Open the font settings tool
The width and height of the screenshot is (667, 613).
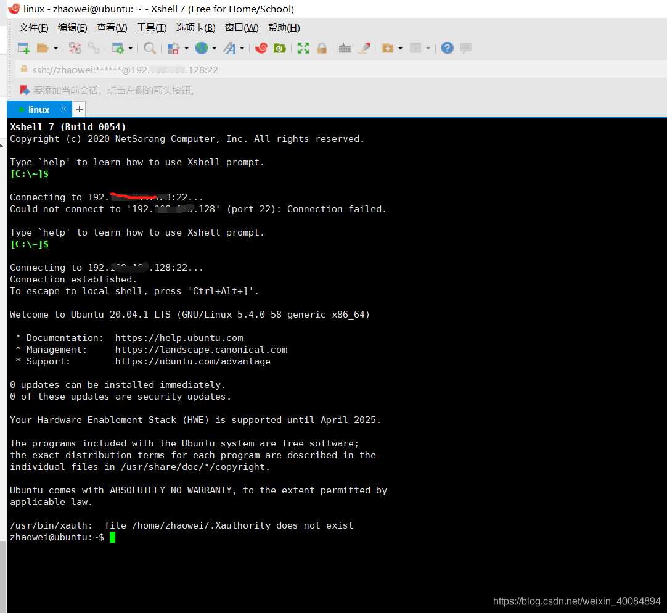pos(231,47)
